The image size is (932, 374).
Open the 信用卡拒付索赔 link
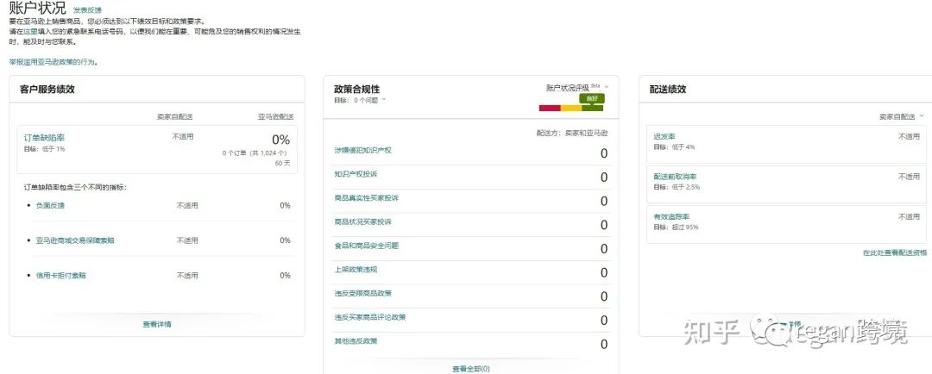(x=60, y=276)
